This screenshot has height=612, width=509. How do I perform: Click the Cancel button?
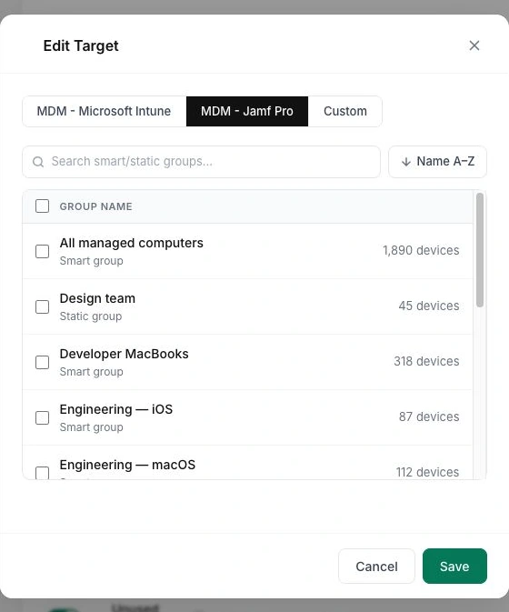[x=376, y=566]
